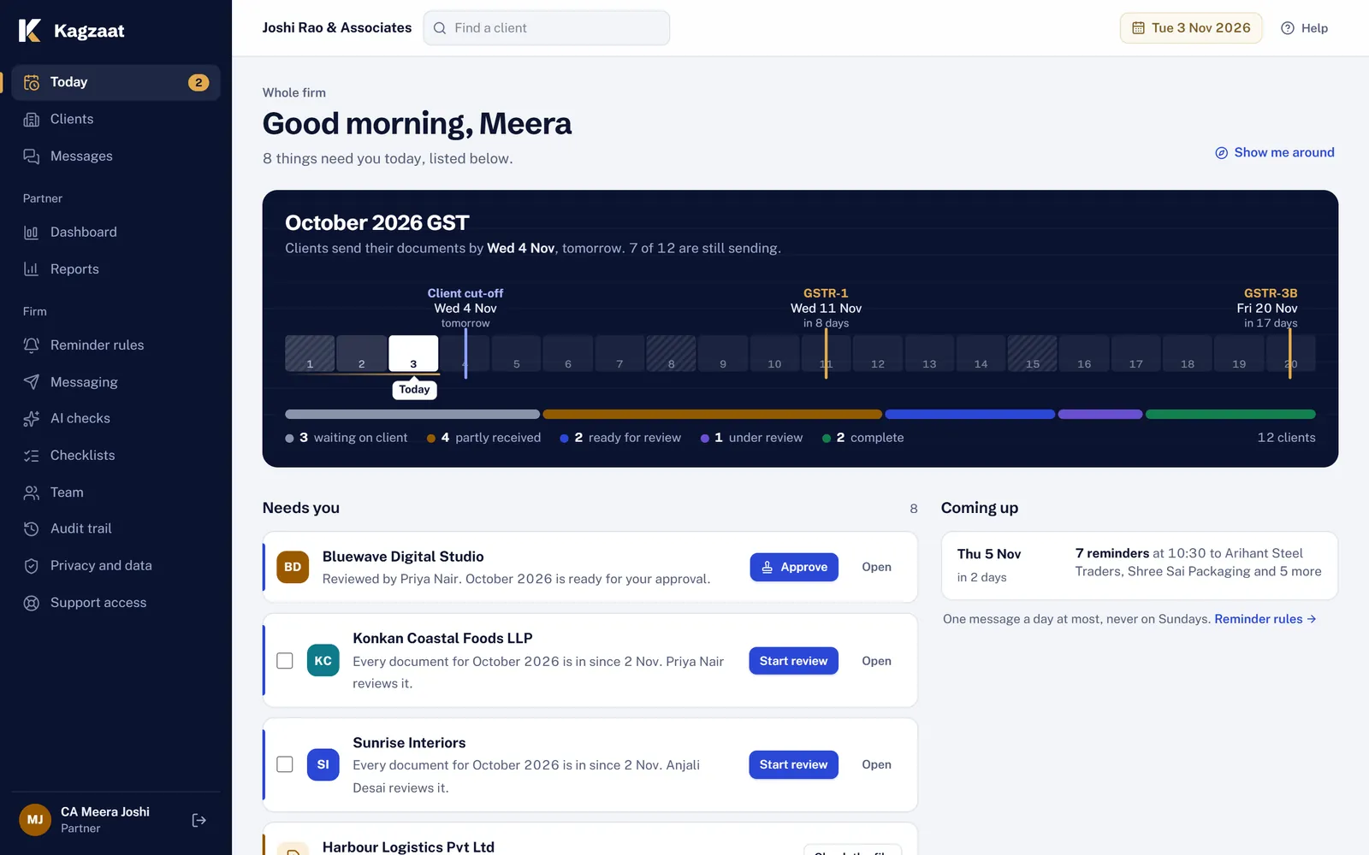Open the Bluewave Digital Studio item

pyautogui.click(x=876, y=567)
